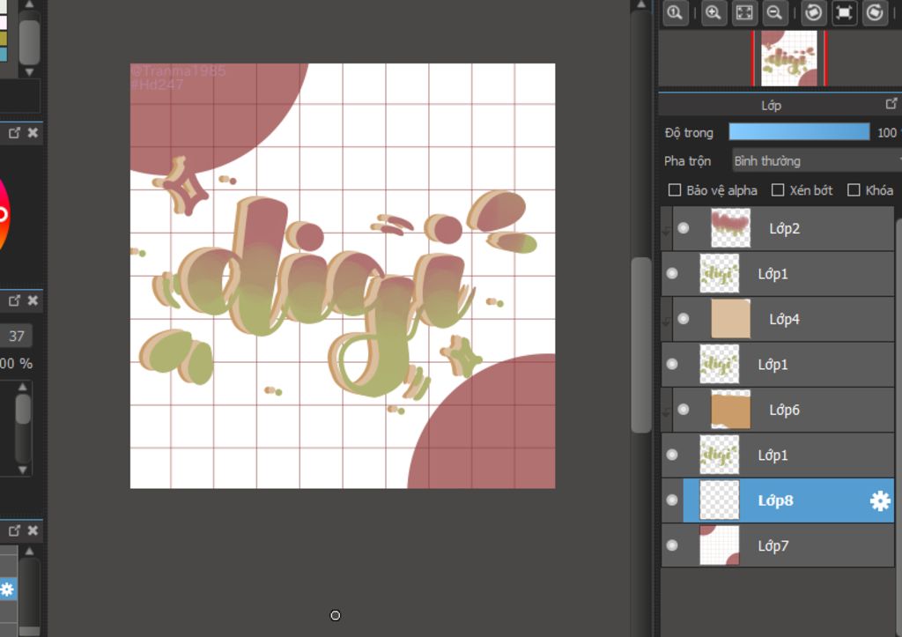
Task: Click up arrow of canvas vertical scrollbar
Action: [x=641, y=4]
